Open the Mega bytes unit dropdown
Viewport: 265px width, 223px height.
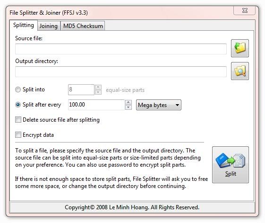159,105
